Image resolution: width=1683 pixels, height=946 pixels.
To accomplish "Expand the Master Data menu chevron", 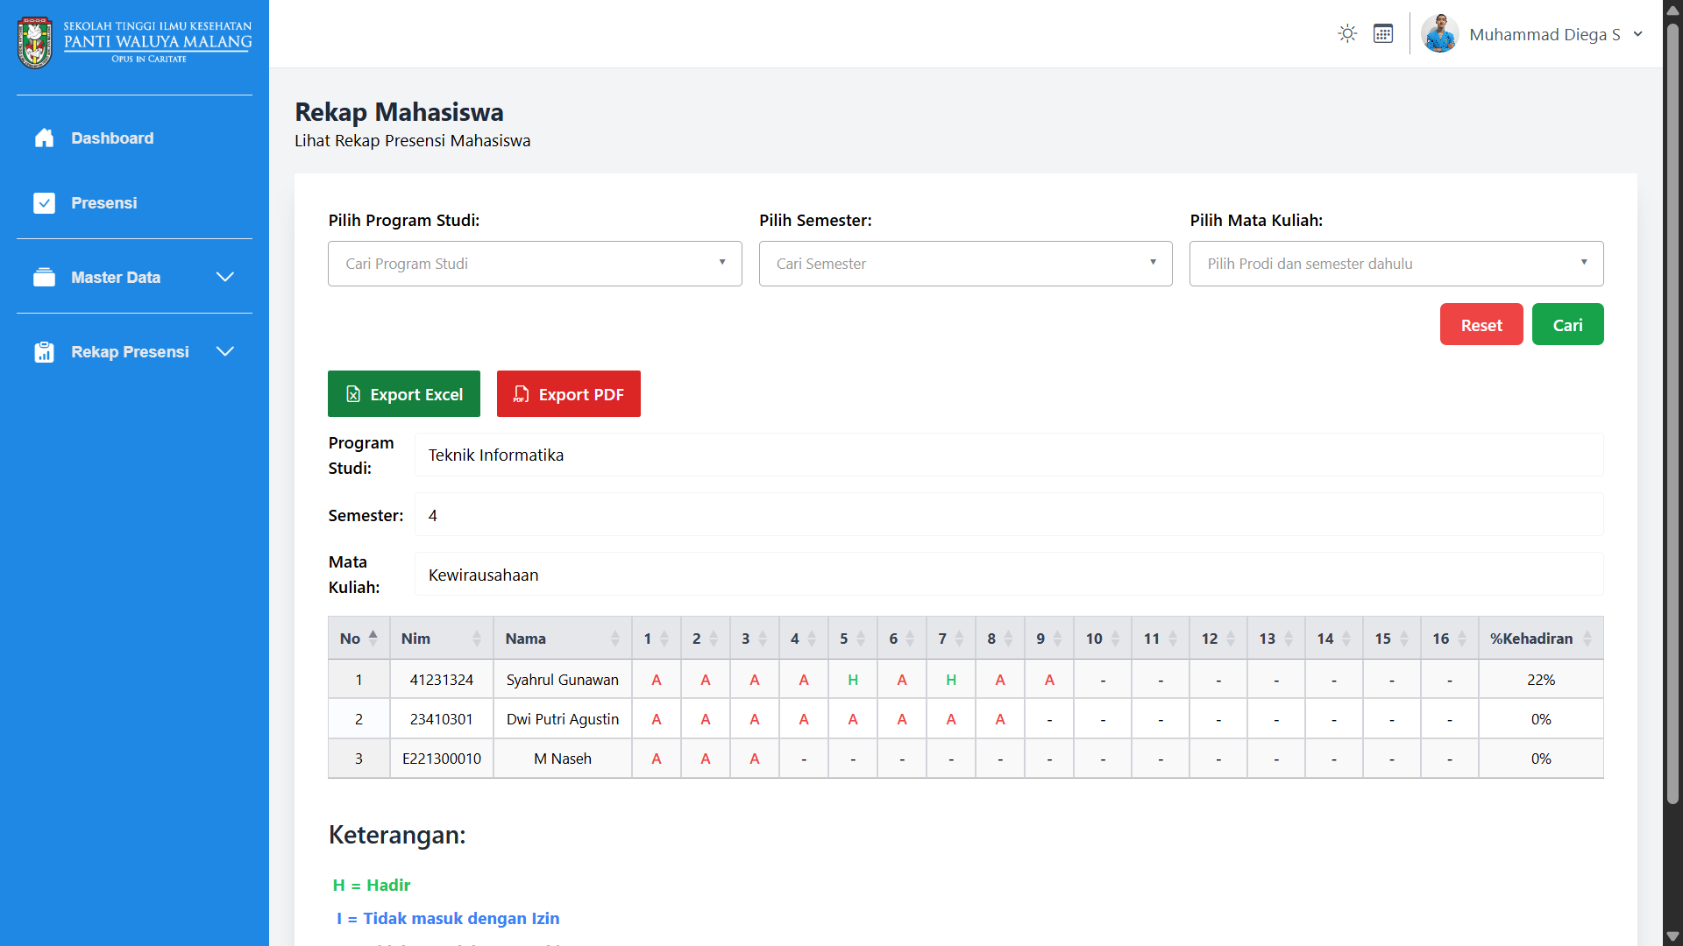I will [x=225, y=278].
